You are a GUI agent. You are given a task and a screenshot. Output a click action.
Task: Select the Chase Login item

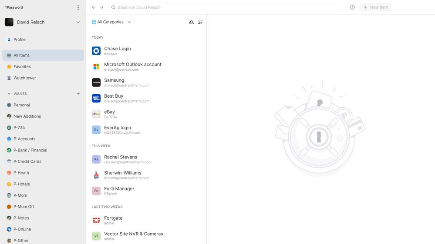146,51
